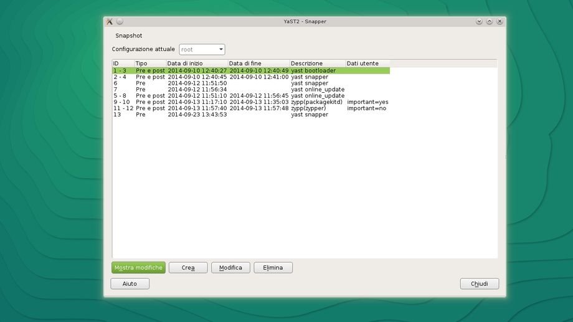Click the Dati utente column header
Image resolution: width=573 pixels, height=322 pixels.
tap(367, 64)
